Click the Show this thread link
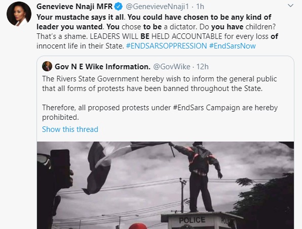 tap(70, 129)
